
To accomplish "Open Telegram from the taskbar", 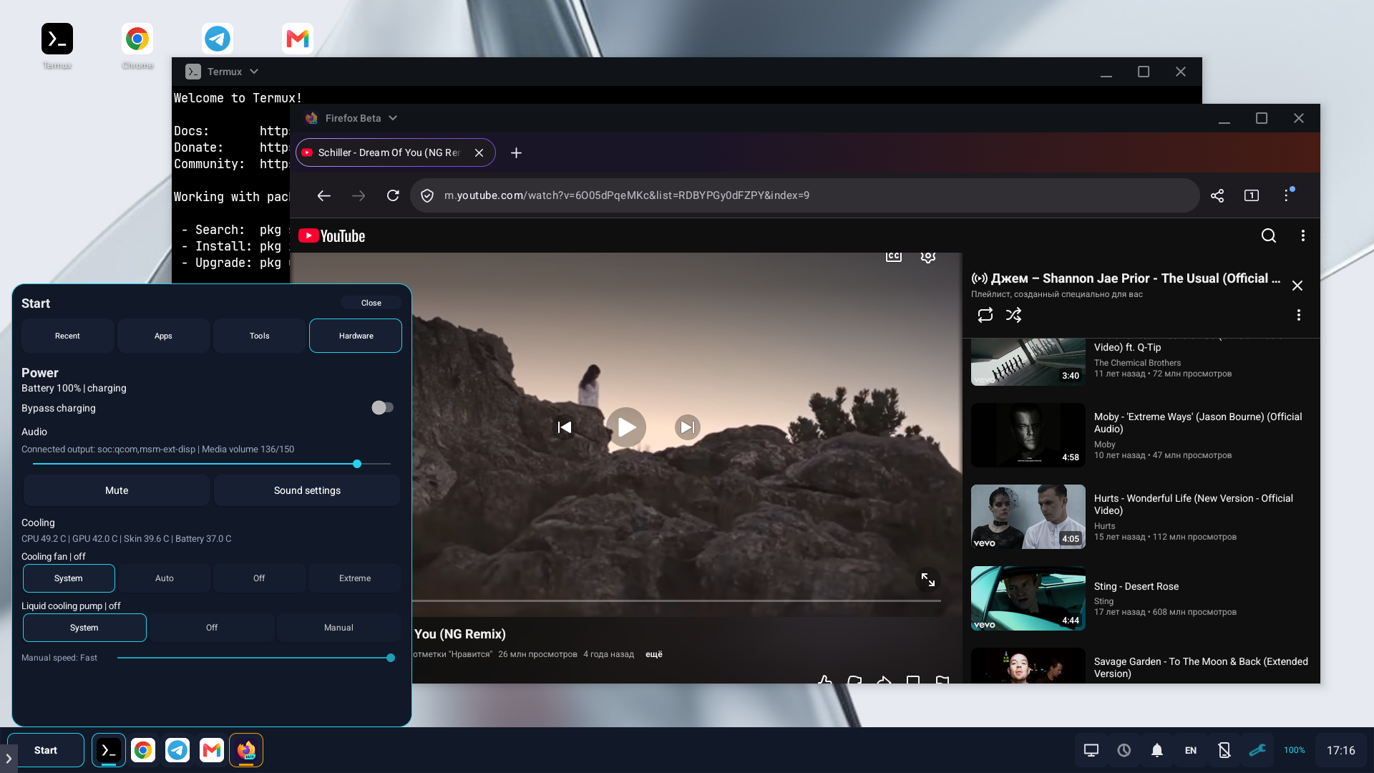I will pos(177,750).
